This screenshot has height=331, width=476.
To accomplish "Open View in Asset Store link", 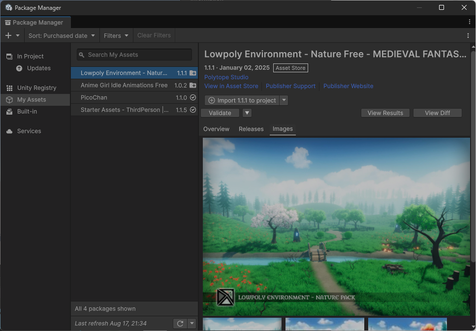I will click(231, 86).
